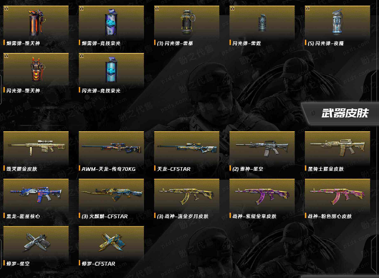This screenshot has width=379, height=278.
Task: Pick the 战神-粉色甜心皮肤 skin
Action: [338, 199]
